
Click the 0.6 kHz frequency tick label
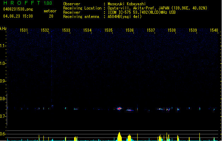tap(2, 134)
